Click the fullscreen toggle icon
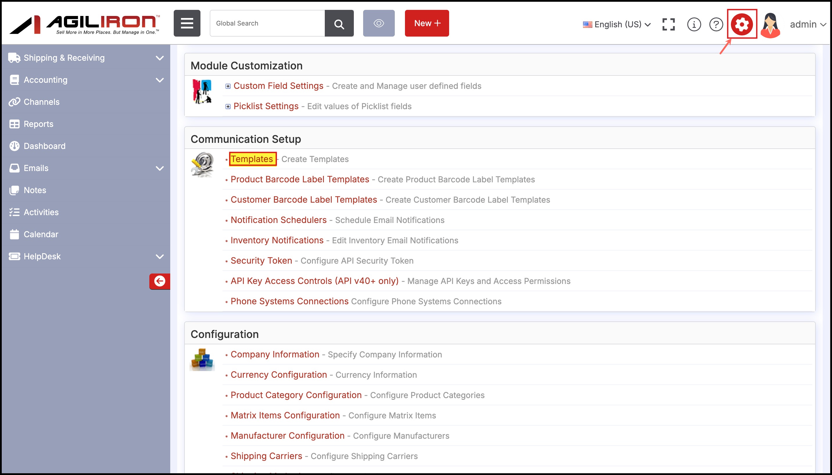 (x=668, y=24)
